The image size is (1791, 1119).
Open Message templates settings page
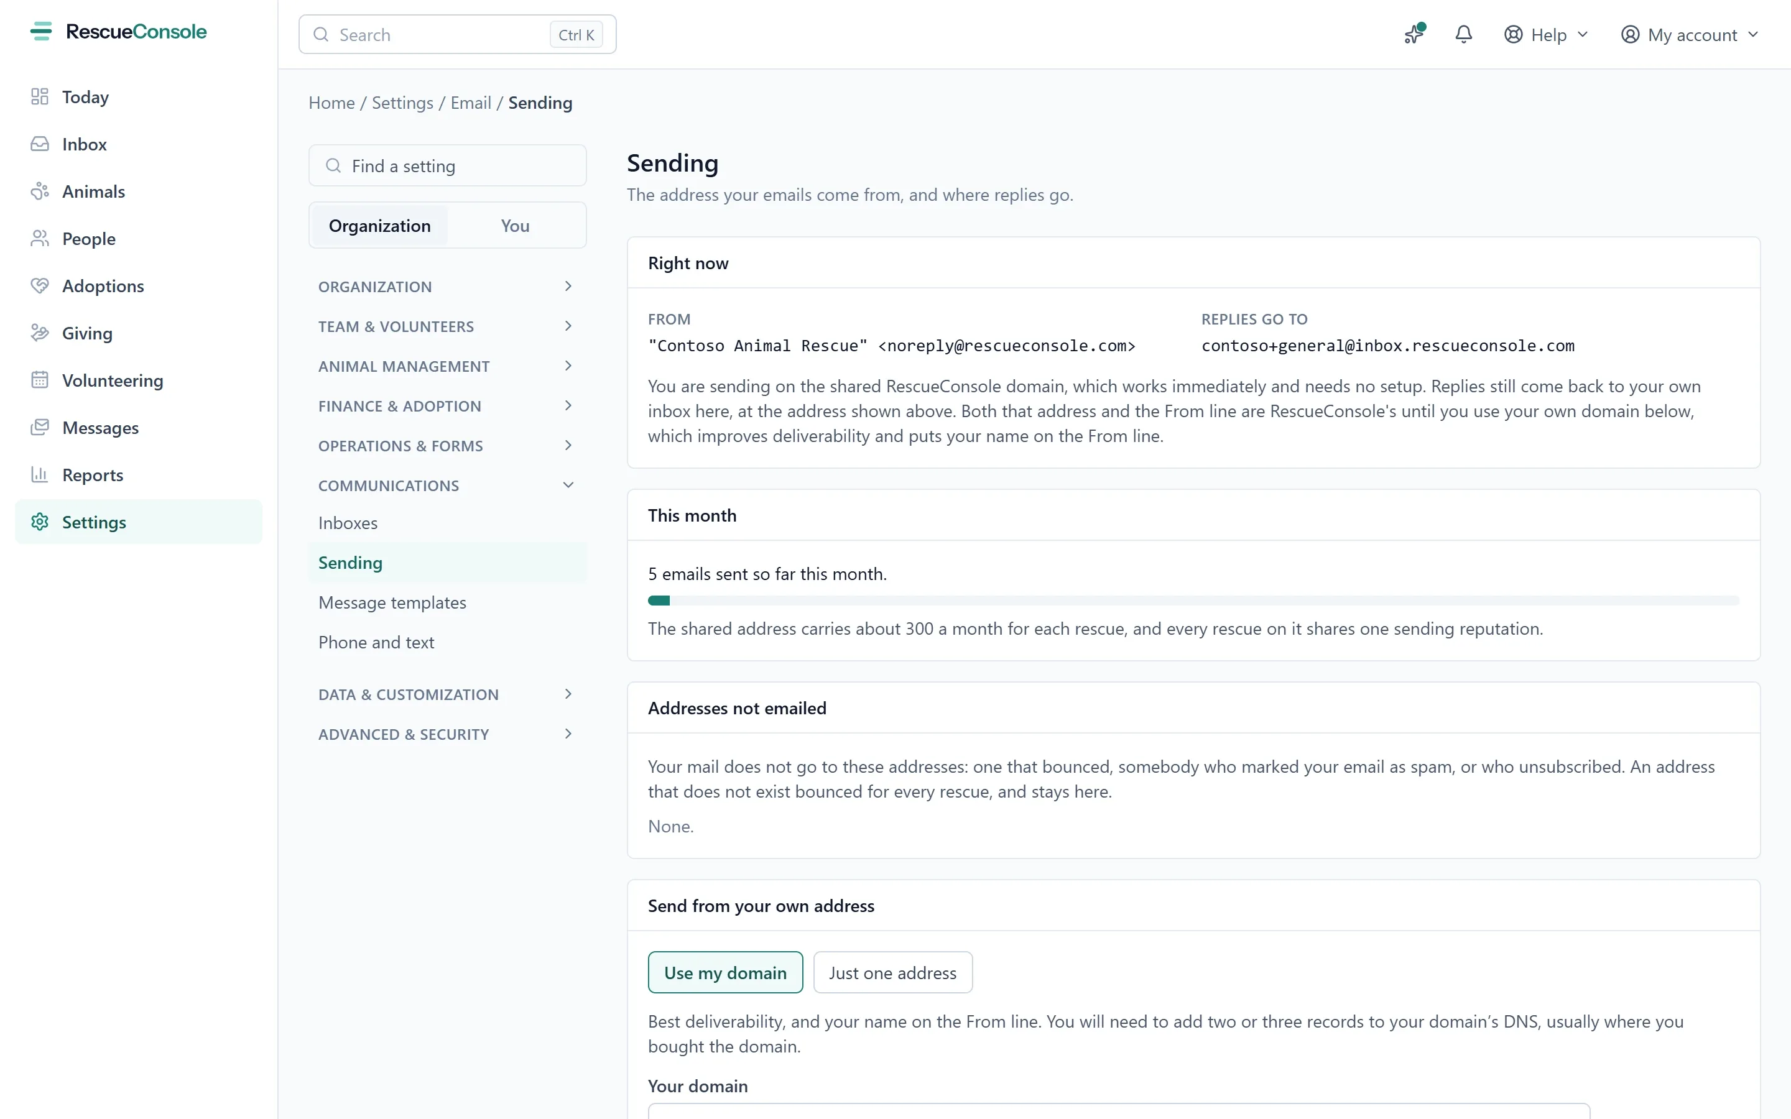point(447,602)
